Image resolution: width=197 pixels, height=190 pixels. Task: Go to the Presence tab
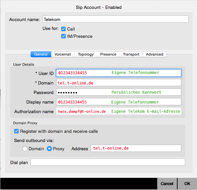pyautogui.click(x=108, y=54)
